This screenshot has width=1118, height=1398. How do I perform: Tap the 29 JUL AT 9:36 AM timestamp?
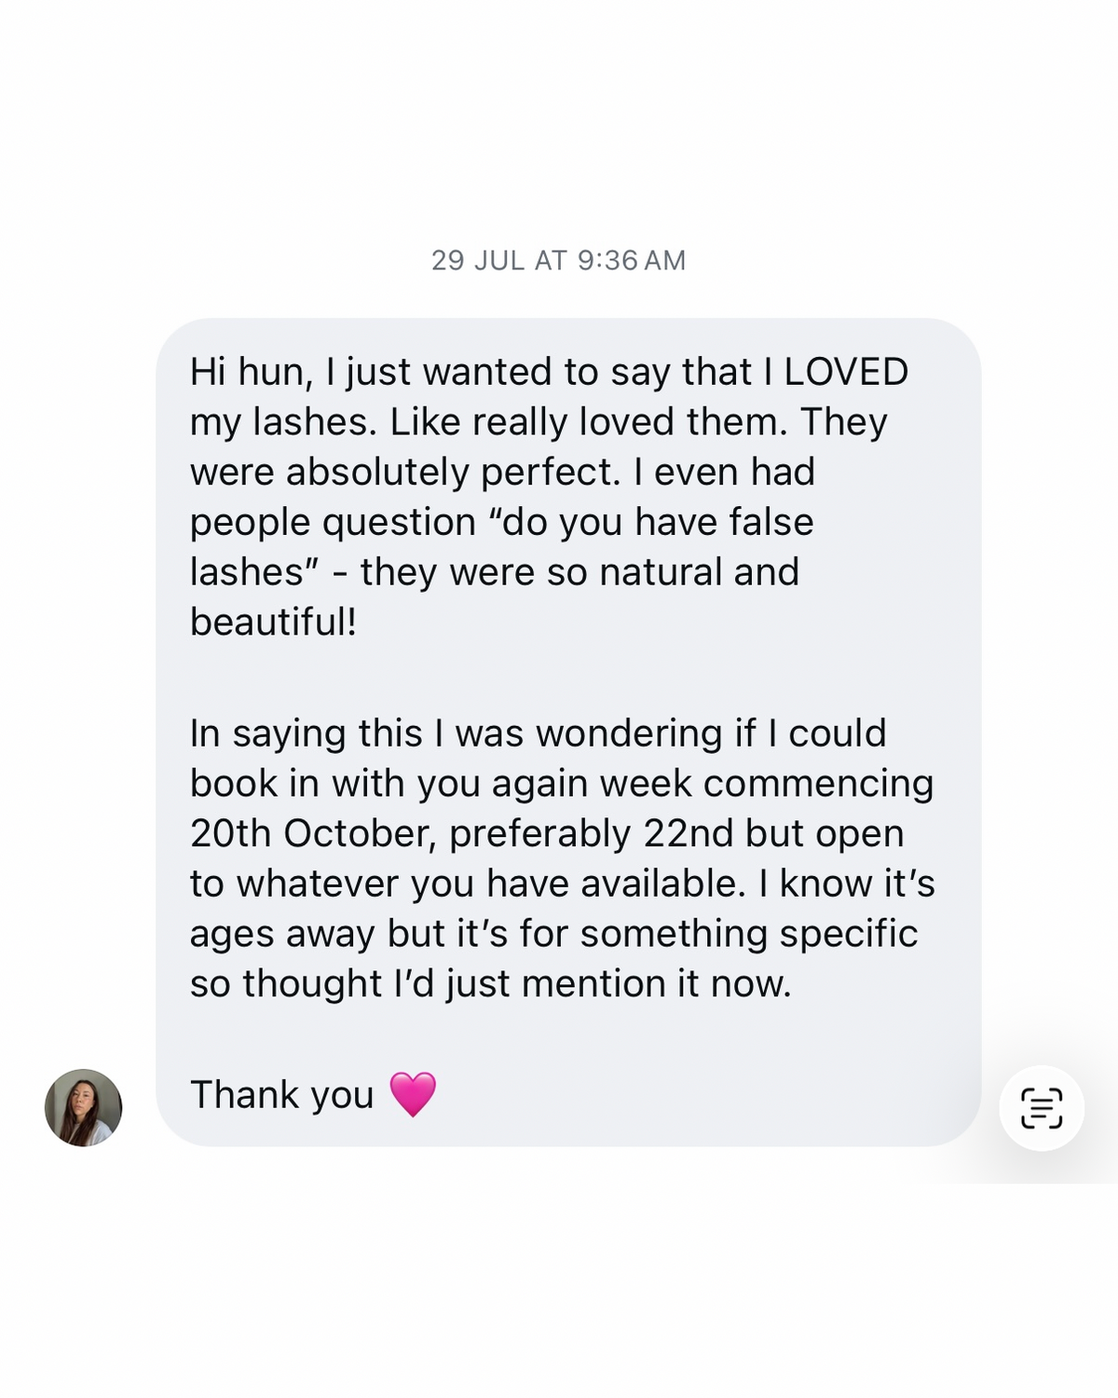[558, 260]
